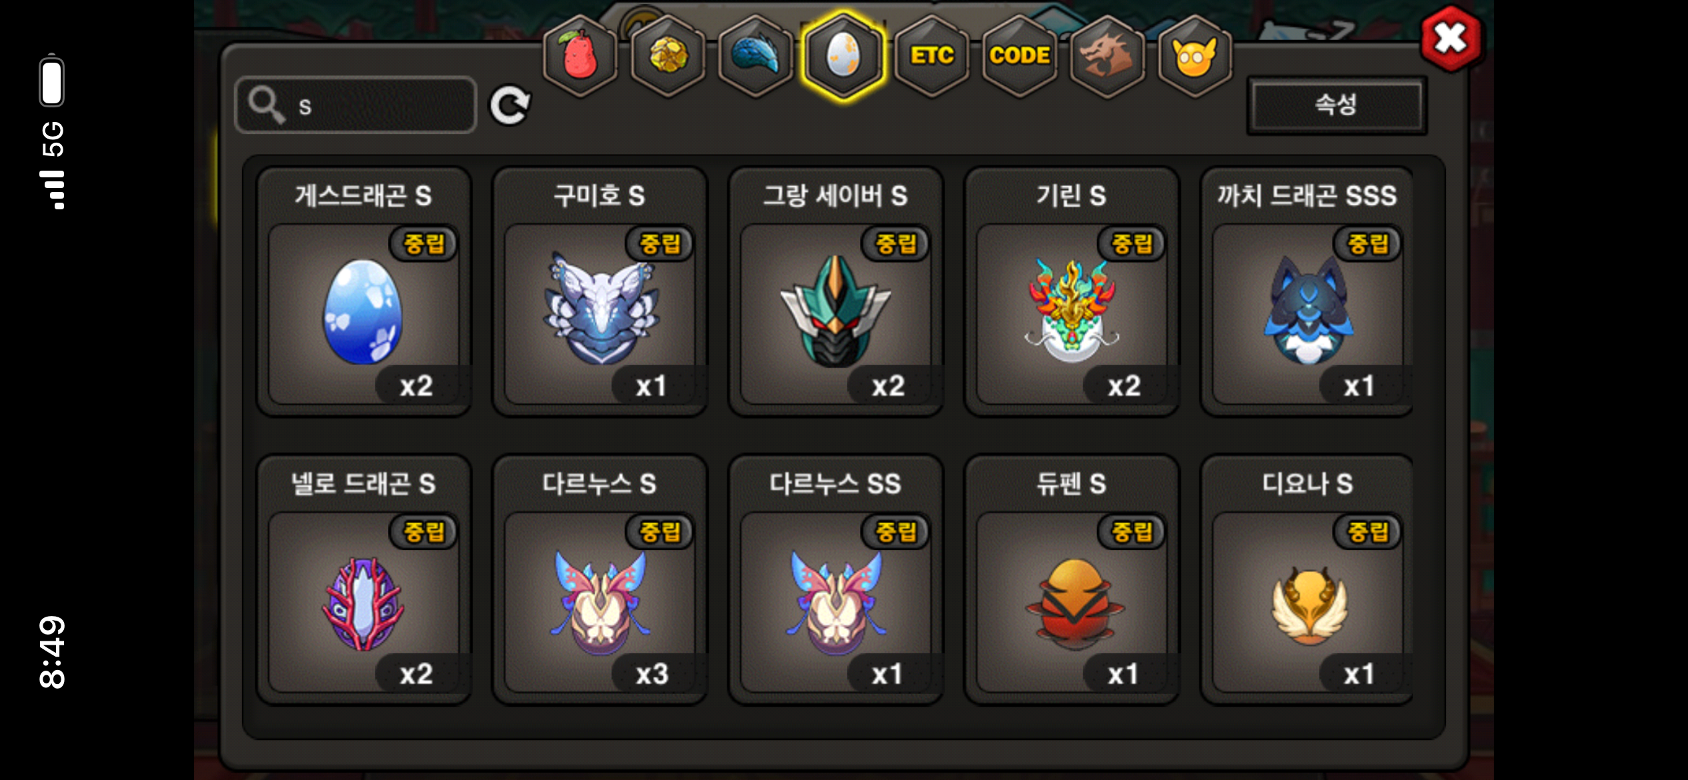Click the refresh search arrow icon
The height and width of the screenshot is (780, 1688).
(510, 105)
